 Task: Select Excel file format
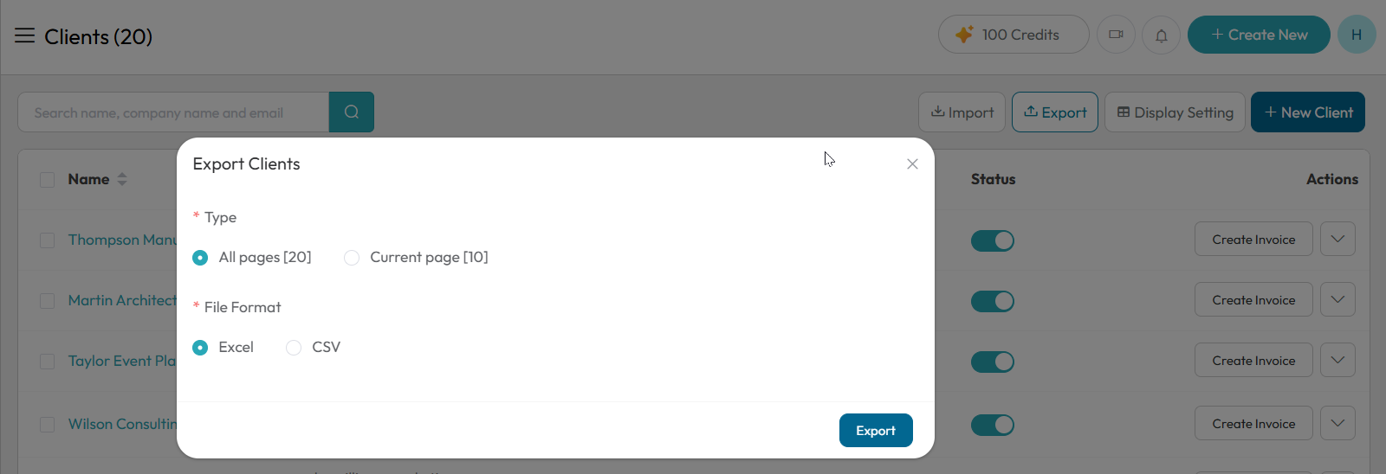click(200, 348)
